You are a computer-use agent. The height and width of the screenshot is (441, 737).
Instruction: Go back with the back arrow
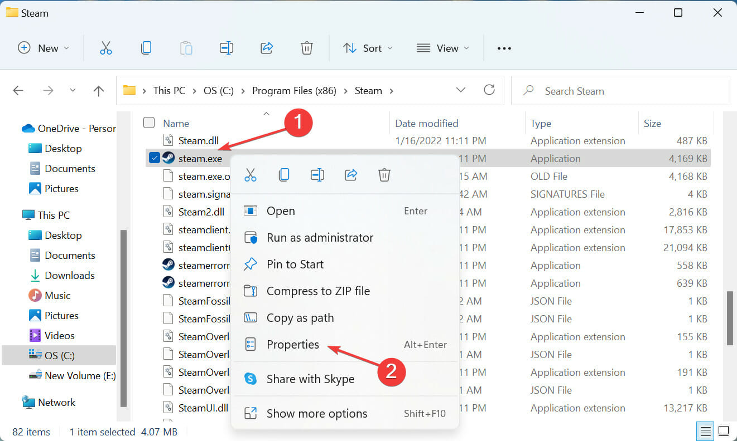pyautogui.click(x=18, y=91)
